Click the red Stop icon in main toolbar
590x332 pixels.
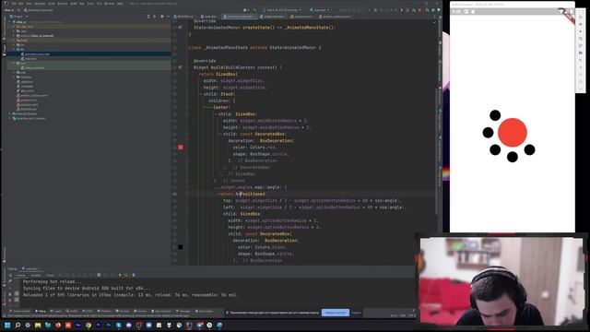419,10
